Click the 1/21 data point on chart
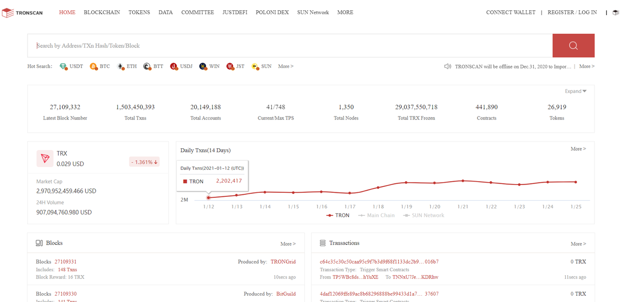 (x=463, y=181)
